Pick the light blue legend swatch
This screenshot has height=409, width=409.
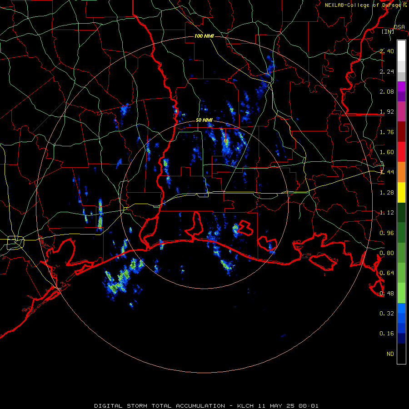click(401, 308)
